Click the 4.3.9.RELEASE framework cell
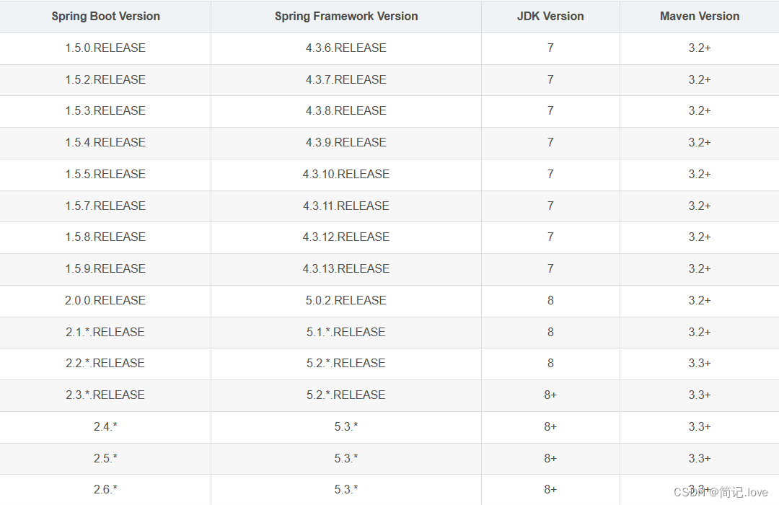Viewport: 779px width, 505px height. coord(346,143)
